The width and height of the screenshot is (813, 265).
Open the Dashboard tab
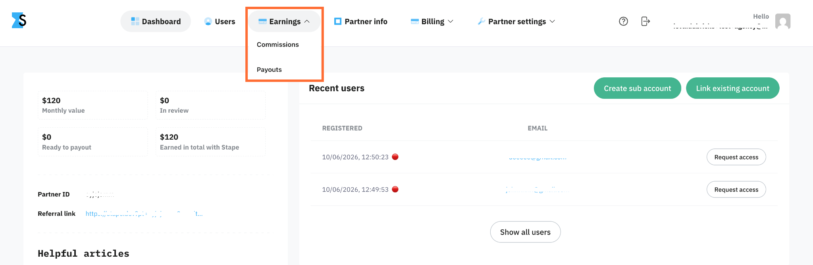[156, 21]
